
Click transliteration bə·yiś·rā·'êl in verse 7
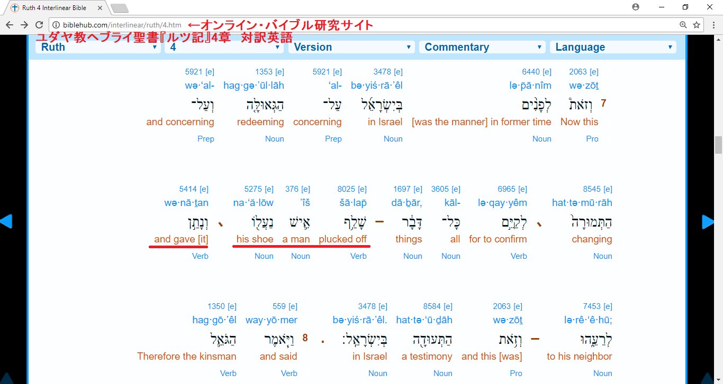pyautogui.click(x=377, y=86)
